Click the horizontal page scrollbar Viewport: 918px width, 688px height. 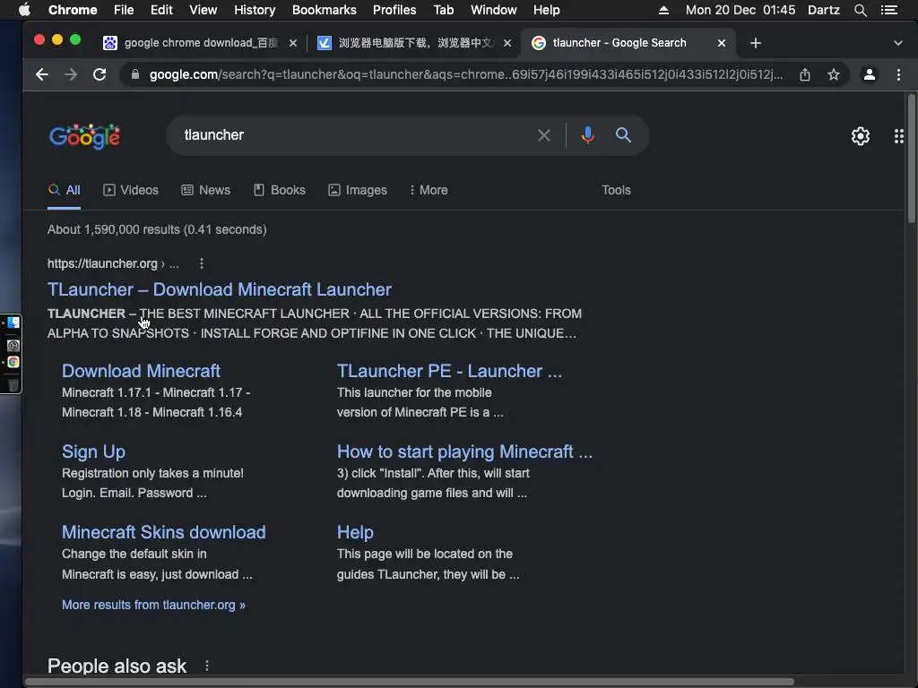(410, 682)
